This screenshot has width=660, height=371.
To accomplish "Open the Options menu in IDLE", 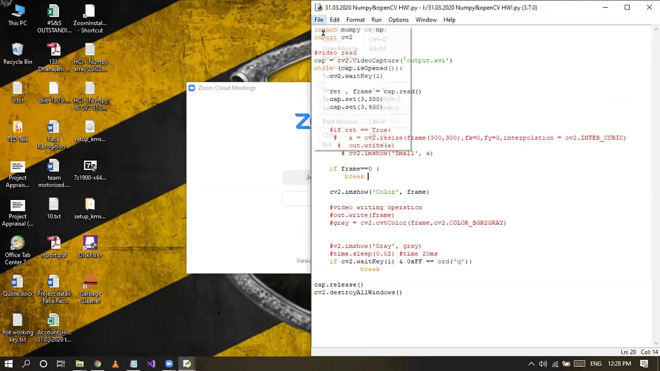I will pos(399,20).
